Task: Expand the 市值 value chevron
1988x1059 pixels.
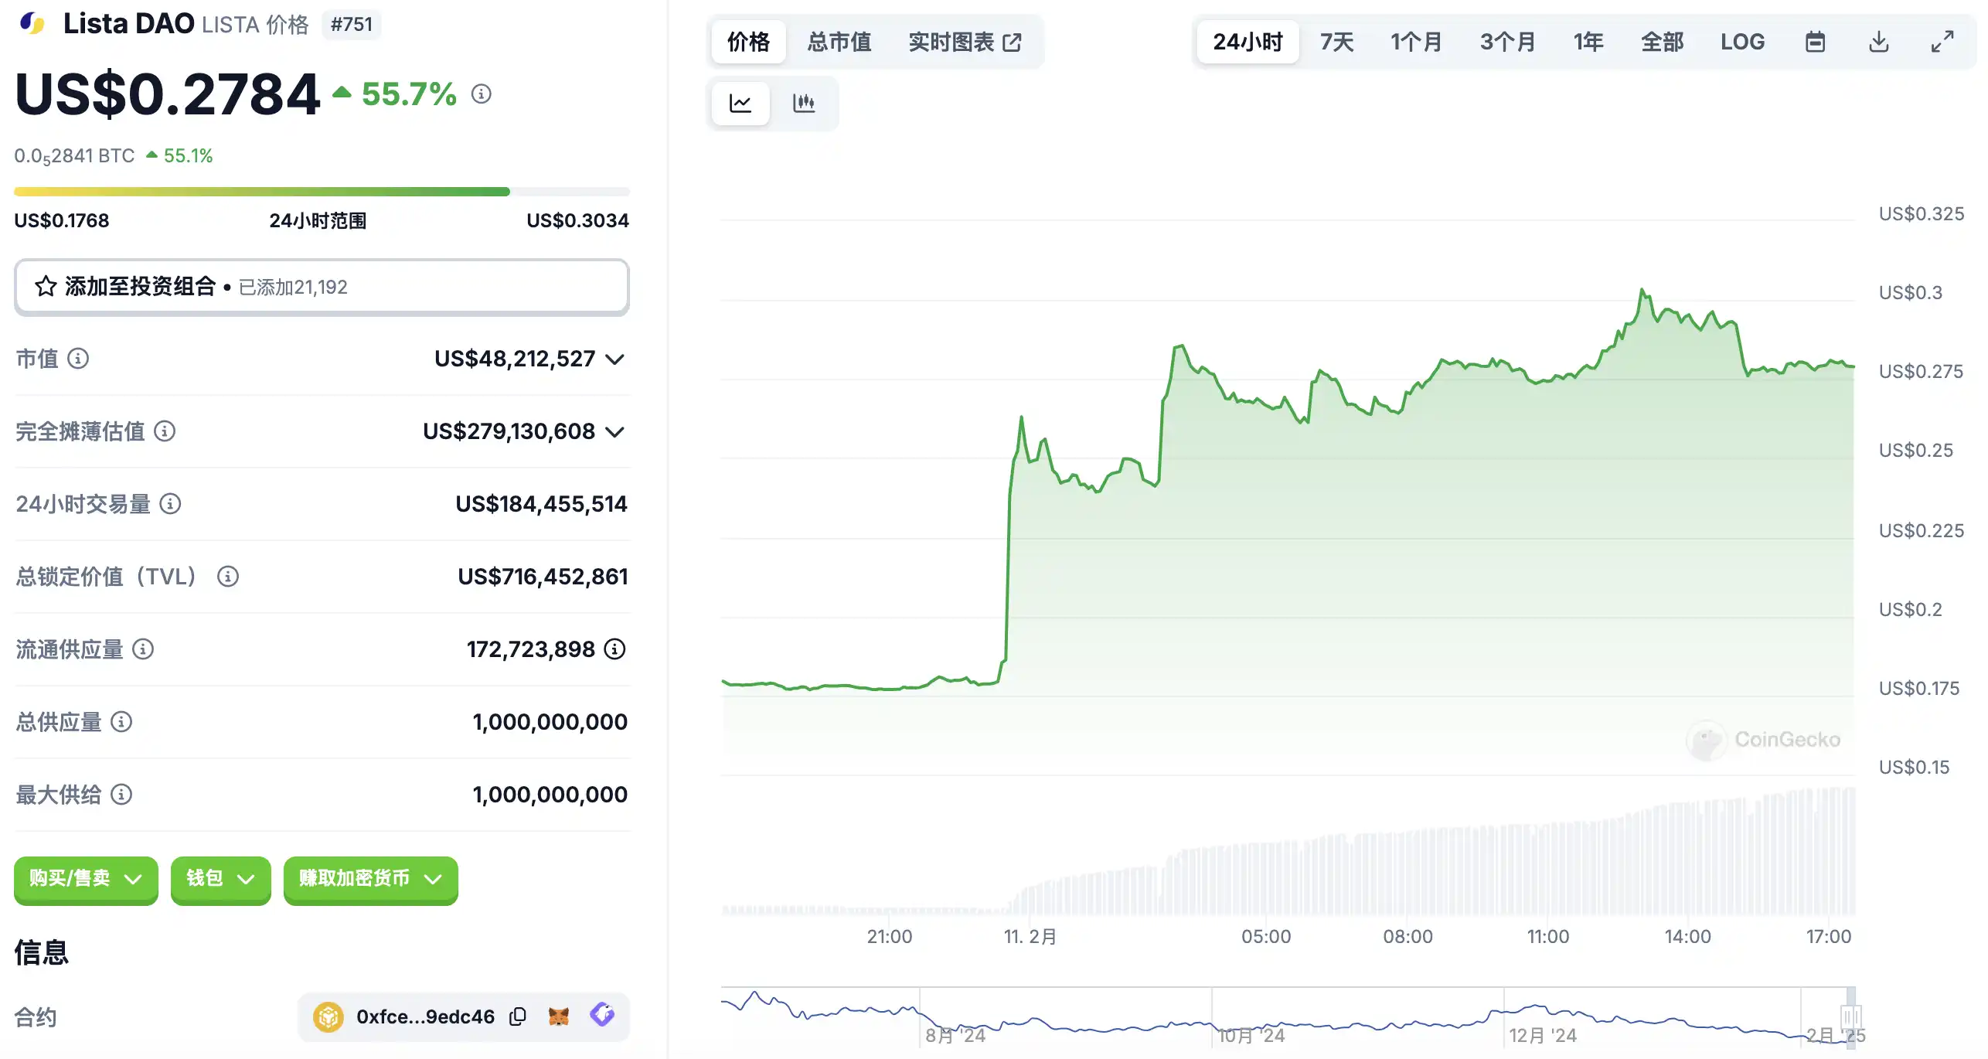Action: [x=614, y=359]
